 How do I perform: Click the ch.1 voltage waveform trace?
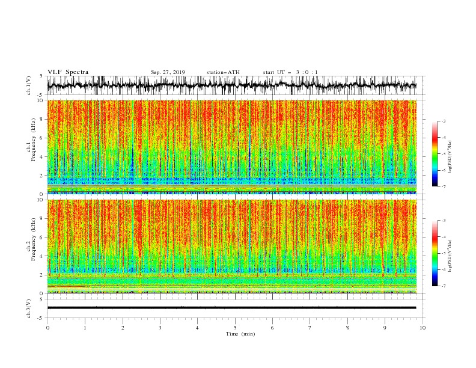click(x=232, y=85)
